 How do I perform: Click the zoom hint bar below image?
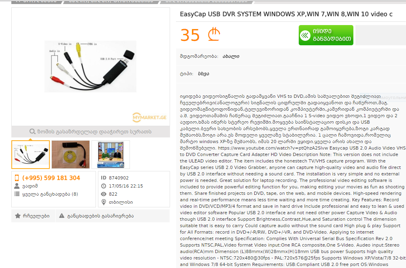point(91,131)
